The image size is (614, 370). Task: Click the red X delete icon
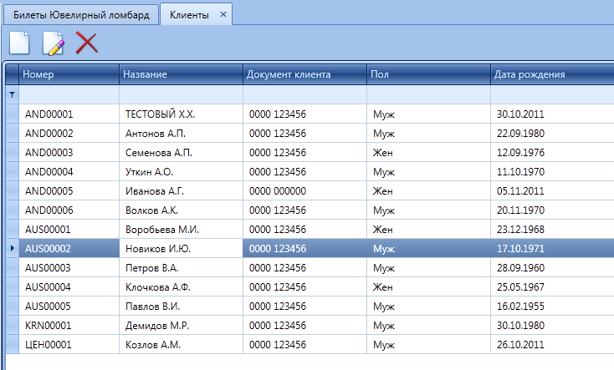click(x=86, y=43)
